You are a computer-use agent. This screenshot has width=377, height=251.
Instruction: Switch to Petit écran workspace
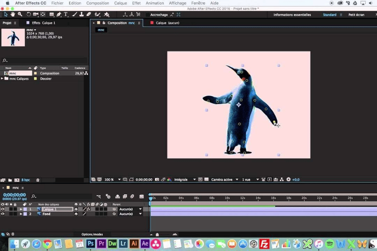tap(356, 15)
